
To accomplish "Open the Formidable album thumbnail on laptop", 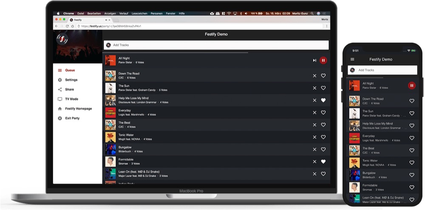I will click(110, 162).
